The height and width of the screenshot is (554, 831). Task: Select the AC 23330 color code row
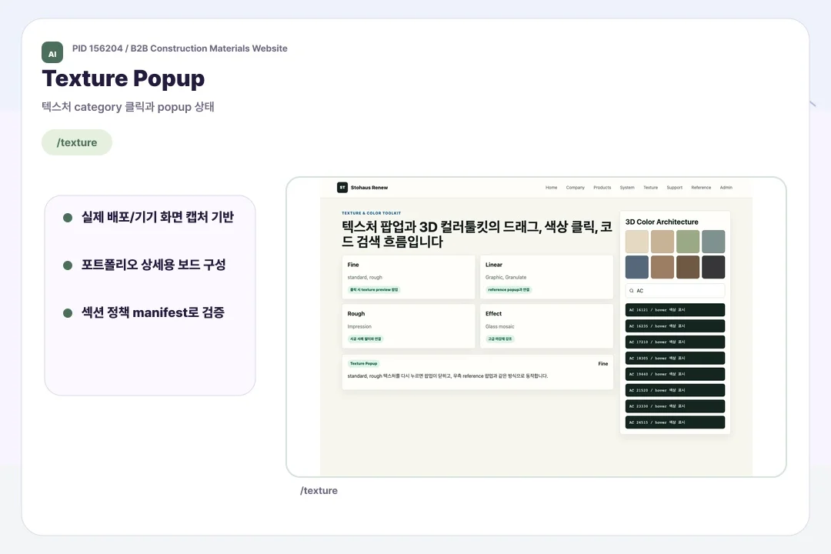[x=675, y=406]
